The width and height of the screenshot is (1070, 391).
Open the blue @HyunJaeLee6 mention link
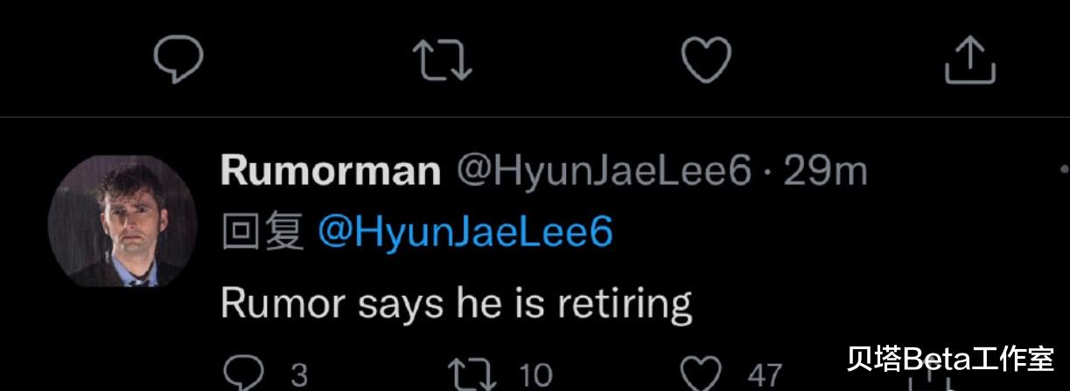465,232
